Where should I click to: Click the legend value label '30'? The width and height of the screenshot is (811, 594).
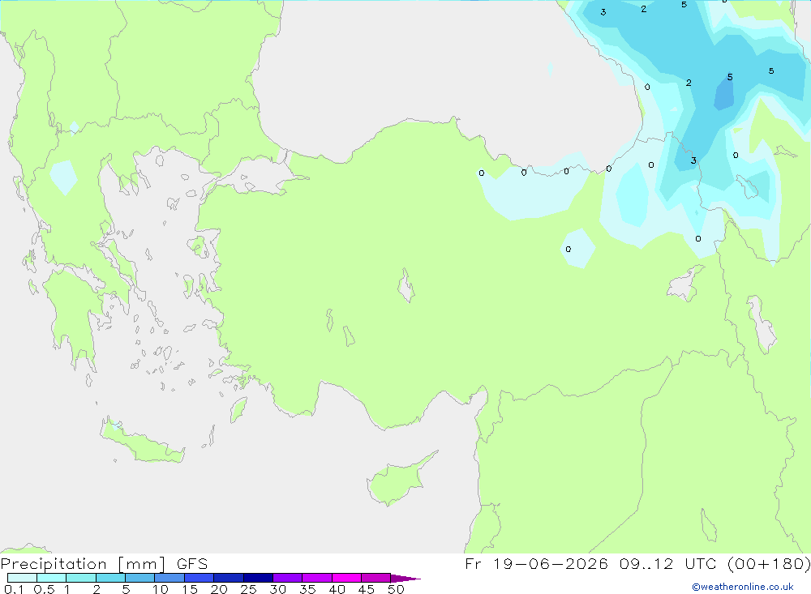coord(277,589)
